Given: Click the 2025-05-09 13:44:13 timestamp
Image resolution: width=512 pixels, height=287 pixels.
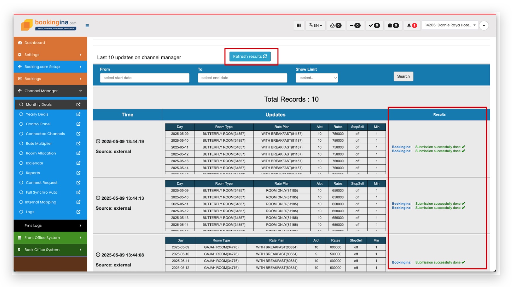Looking at the screenshot, I should coord(123,198).
